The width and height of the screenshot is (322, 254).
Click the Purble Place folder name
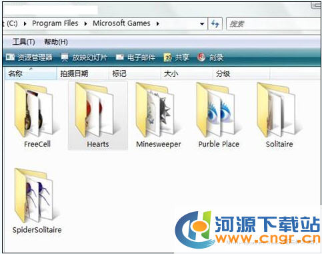[x=219, y=144]
